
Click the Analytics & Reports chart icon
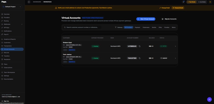(2, 39)
